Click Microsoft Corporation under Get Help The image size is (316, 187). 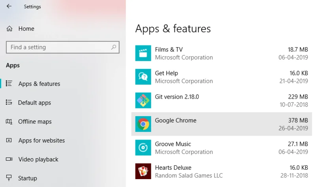coord(184,81)
